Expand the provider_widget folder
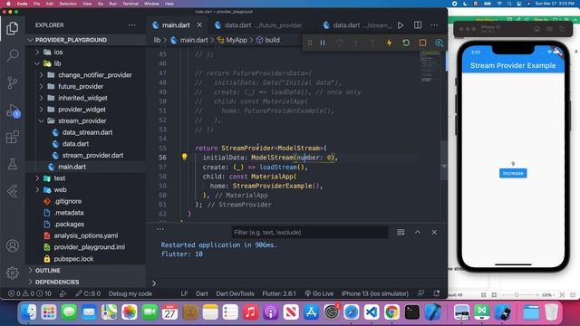This screenshot has width=580, height=326. click(82, 110)
